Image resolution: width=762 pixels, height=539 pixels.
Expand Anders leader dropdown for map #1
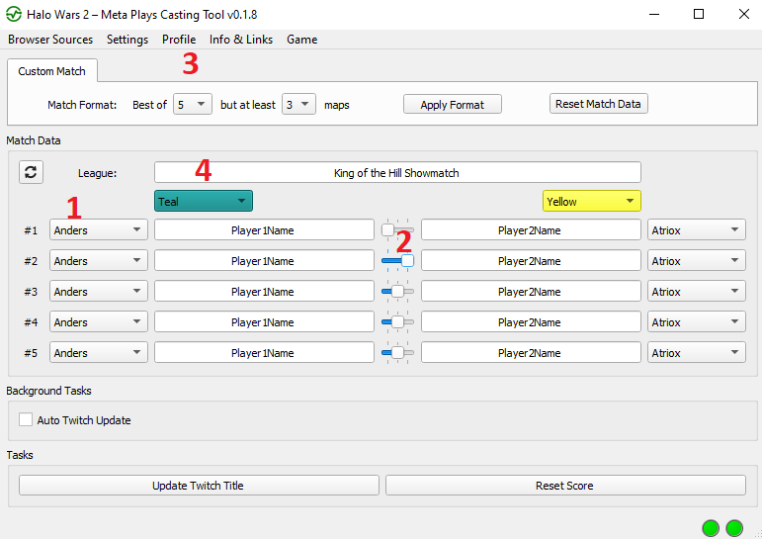[x=99, y=230]
